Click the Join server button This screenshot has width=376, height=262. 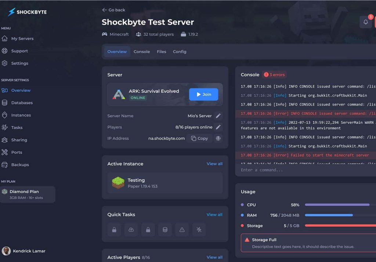coord(203,94)
